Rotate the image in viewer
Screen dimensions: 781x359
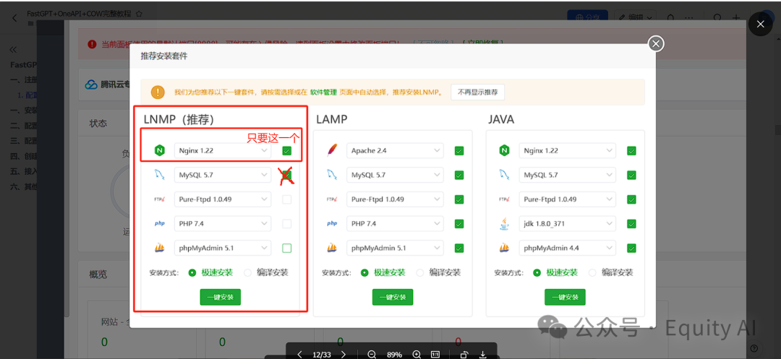464,355
